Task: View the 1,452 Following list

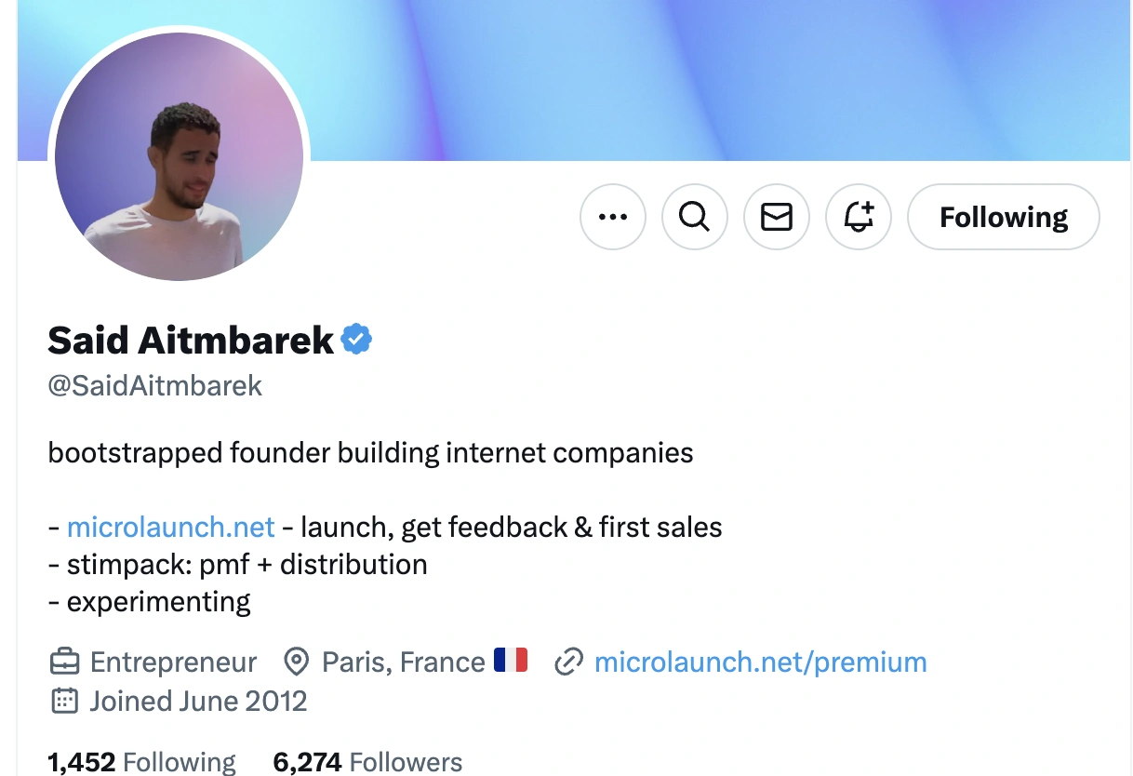Action: [141, 762]
